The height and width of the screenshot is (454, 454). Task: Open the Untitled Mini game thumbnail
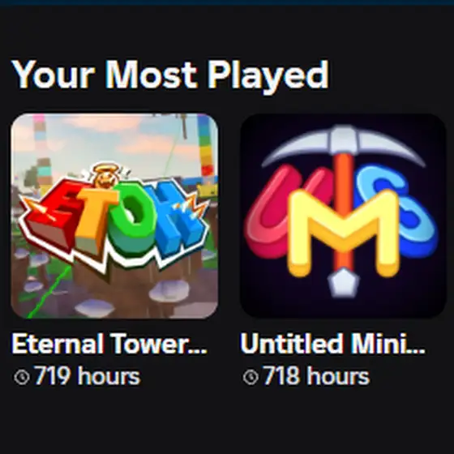click(x=343, y=216)
